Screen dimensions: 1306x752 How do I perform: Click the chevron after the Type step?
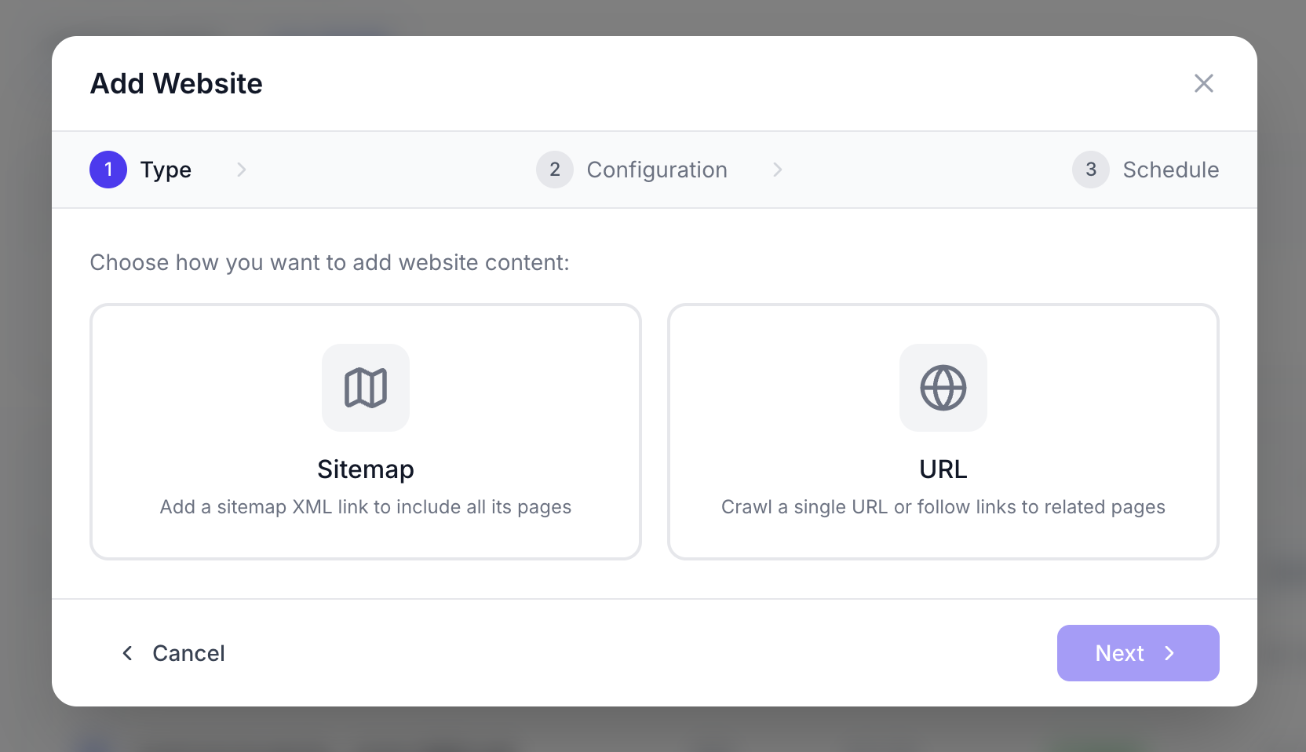click(242, 170)
